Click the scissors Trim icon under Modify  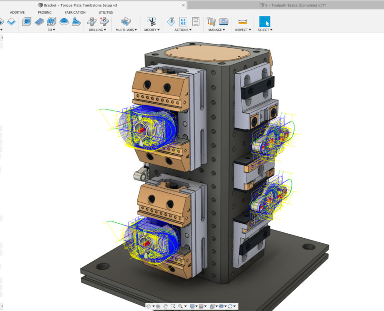click(152, 21)
